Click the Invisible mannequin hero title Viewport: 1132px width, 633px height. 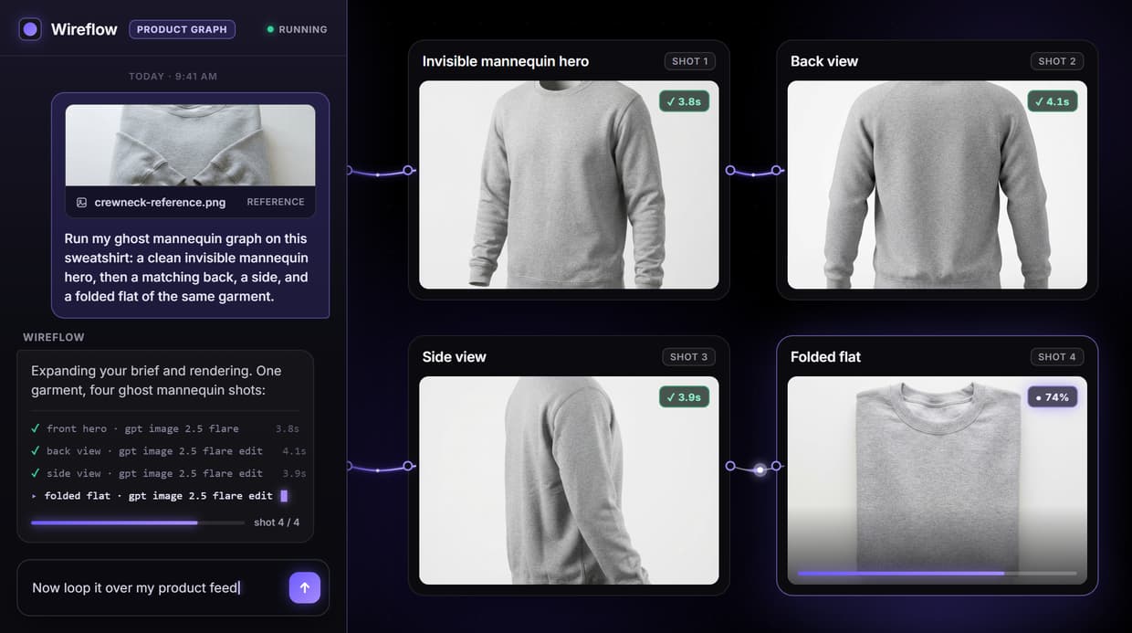506,61
